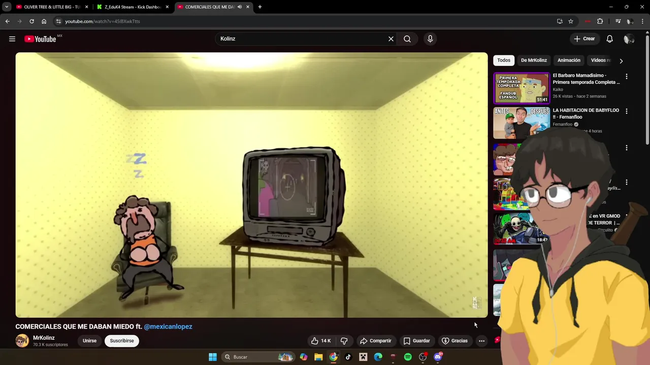Clear the Kolinz search text
Screen dimensions: 650x365
tap(391, 39)
